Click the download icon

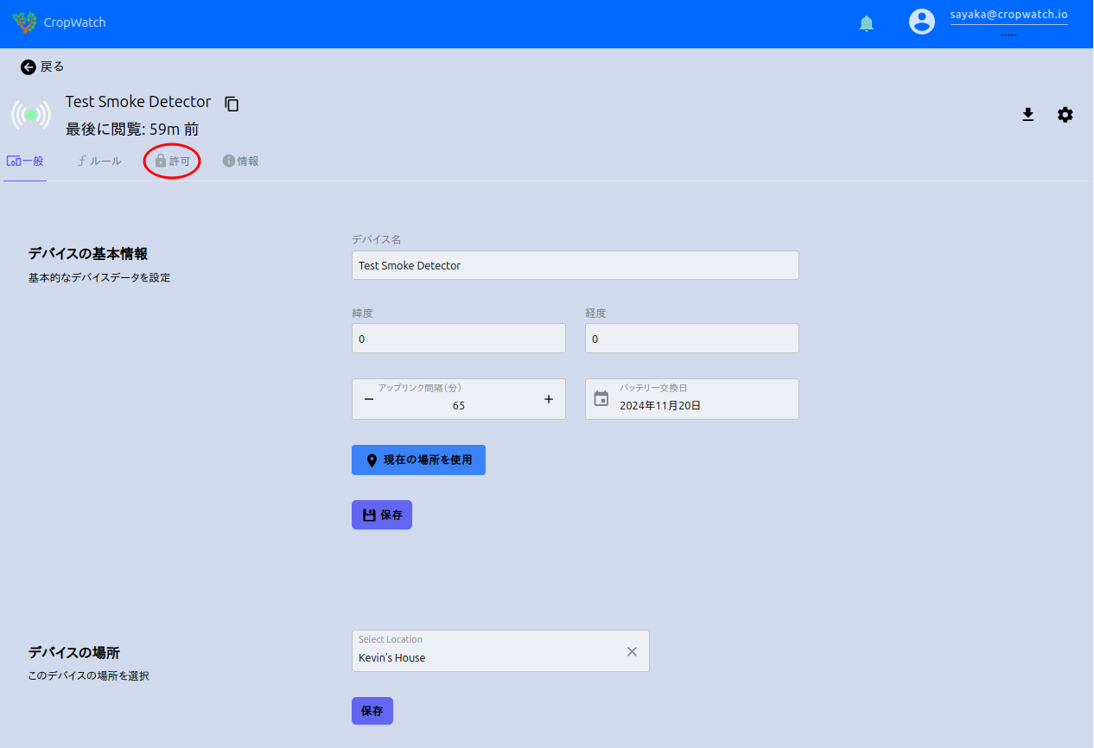[x=1028, y=114]
